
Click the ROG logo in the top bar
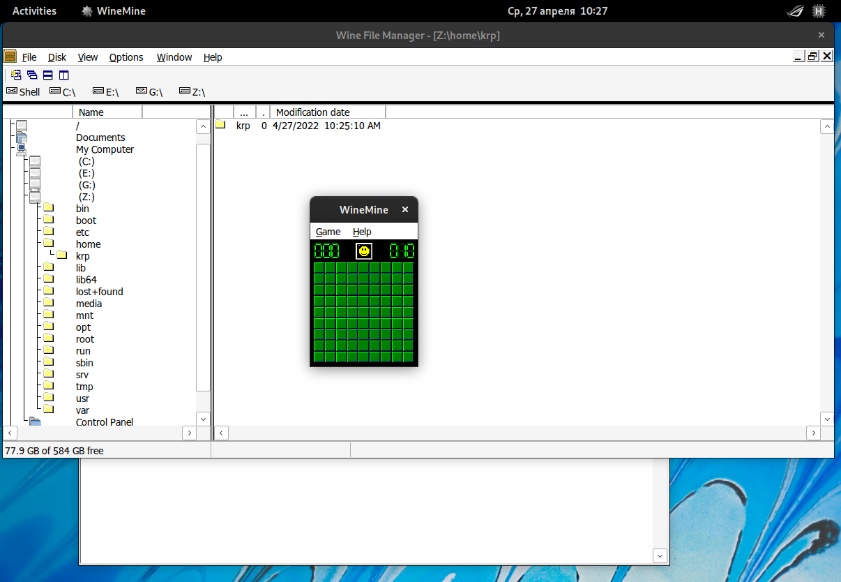tap(795, 10)
